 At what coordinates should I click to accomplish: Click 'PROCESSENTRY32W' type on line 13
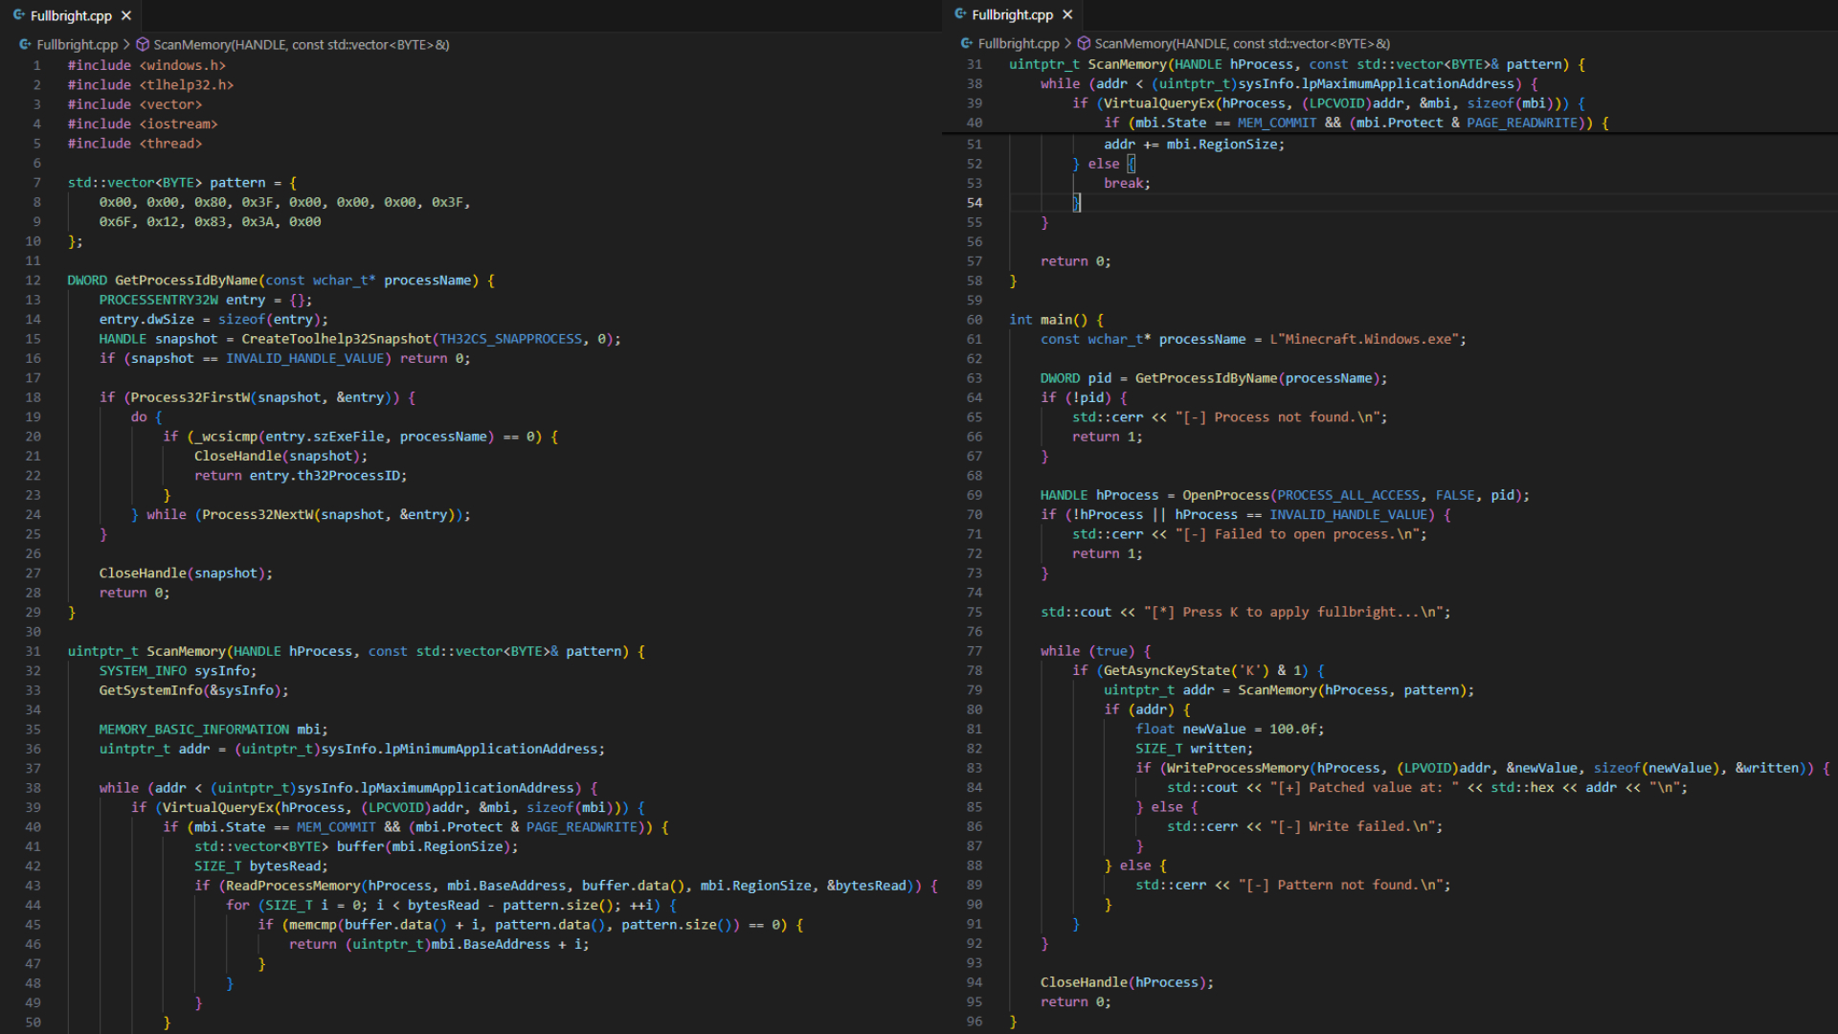tap(158, 300)
